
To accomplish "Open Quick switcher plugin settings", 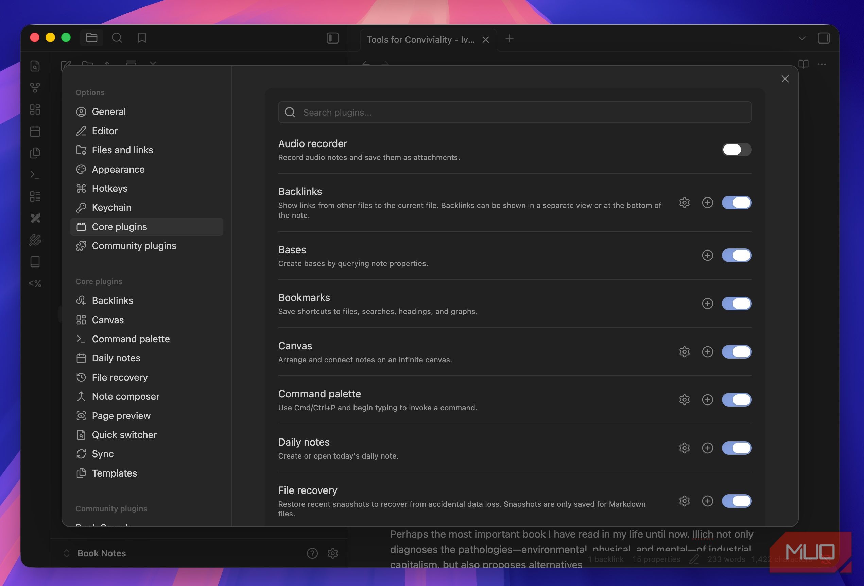I will (x=146, y=435).
